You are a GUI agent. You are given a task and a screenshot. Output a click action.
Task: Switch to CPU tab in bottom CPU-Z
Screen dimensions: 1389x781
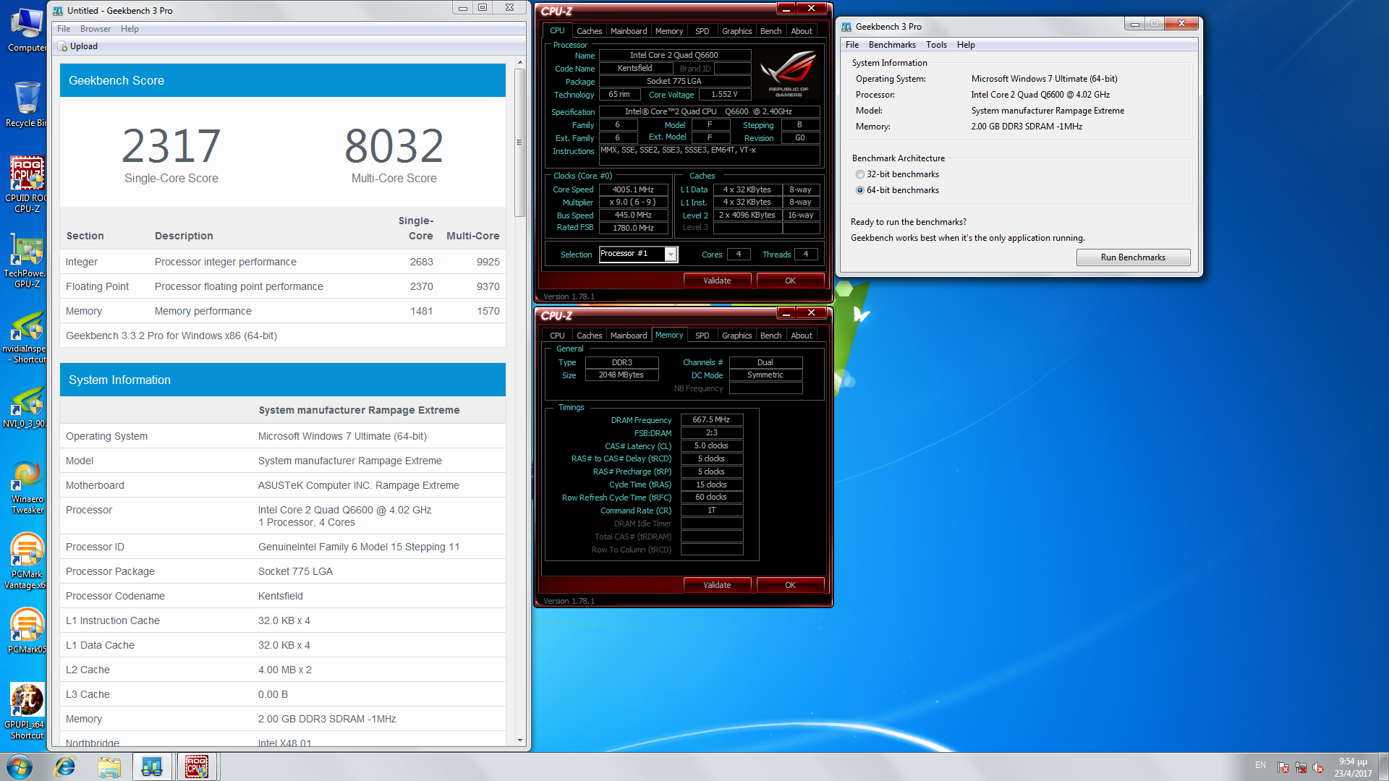tap(557, 336)
